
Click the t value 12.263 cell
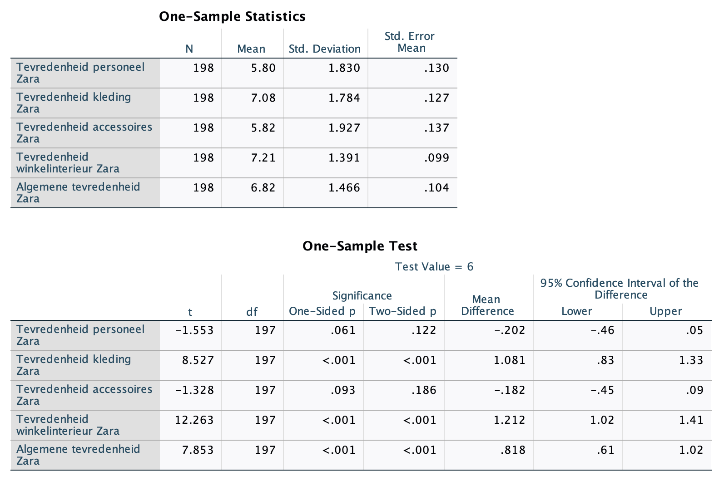[x=194, y=420]
